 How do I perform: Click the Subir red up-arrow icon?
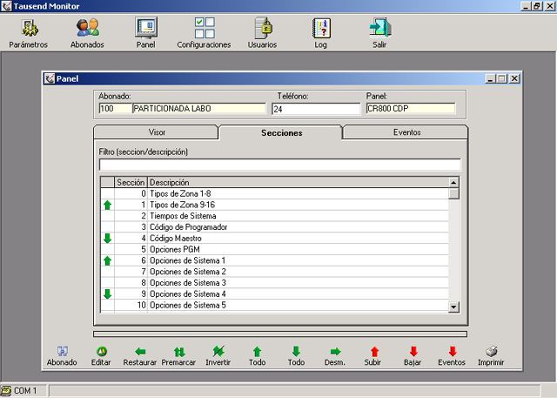(374, 352)
